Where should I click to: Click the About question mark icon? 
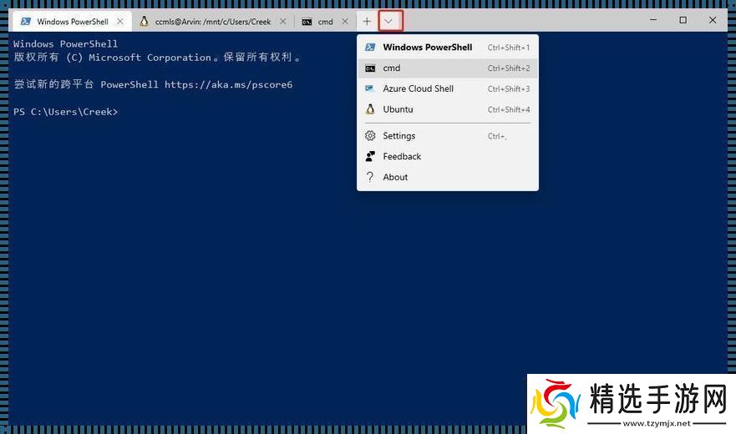(x=370, y=177)
